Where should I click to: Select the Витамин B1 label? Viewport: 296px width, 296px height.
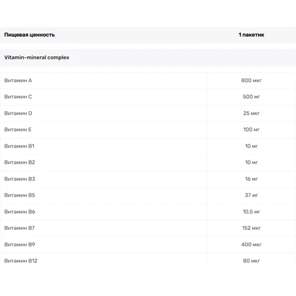click(x=19, y=146)
